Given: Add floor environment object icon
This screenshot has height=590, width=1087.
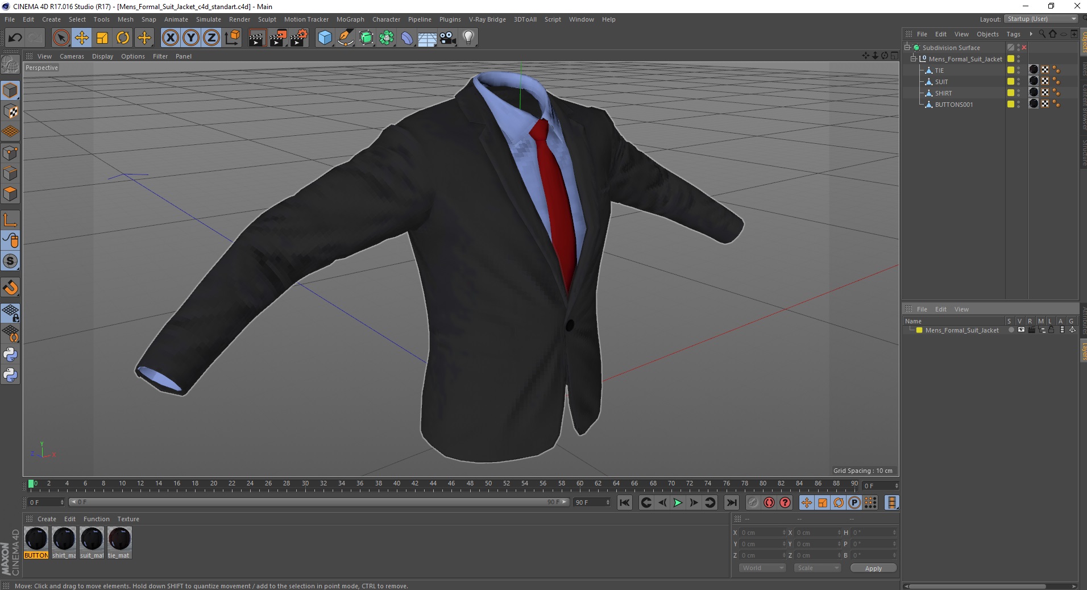Looking at the screenshot, I should 428,38.
